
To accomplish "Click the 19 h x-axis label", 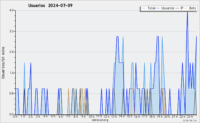I will click(x=159, y=116).
